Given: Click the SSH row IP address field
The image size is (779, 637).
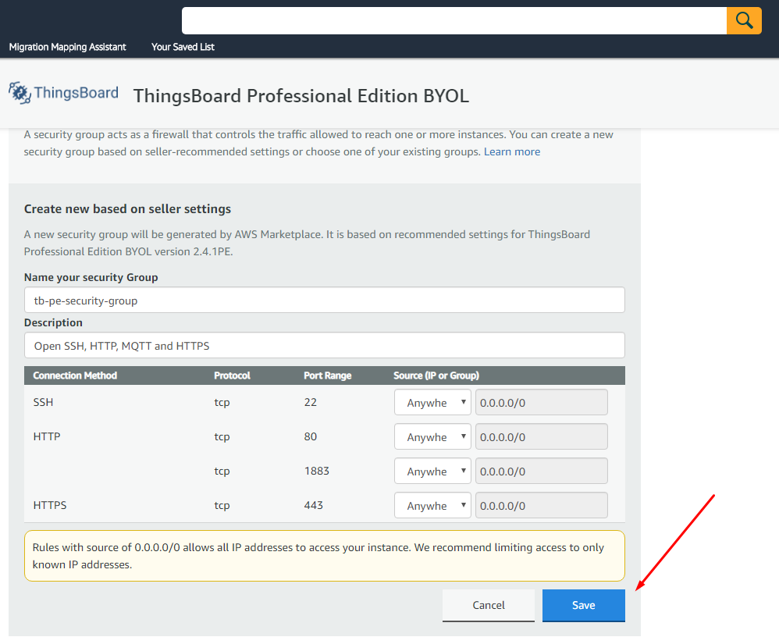Looking at the screenshot, I should pos(541,403).
